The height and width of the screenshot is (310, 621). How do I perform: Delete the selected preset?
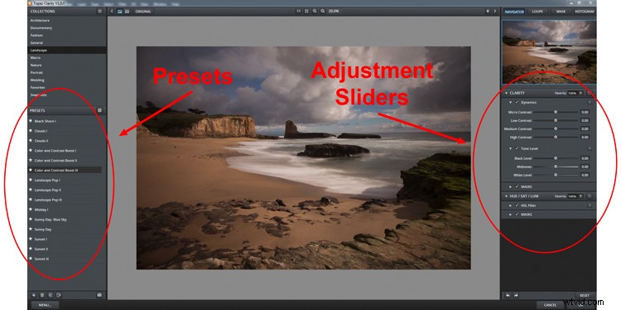click(42, 295)
